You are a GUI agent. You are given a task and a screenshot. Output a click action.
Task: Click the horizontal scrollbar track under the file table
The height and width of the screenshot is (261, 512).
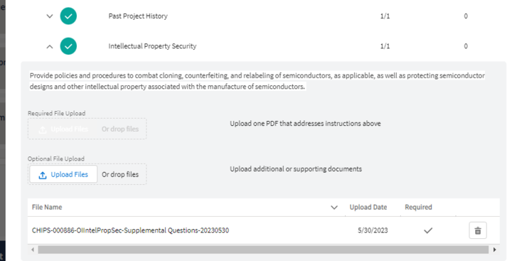tap(263, 250)
